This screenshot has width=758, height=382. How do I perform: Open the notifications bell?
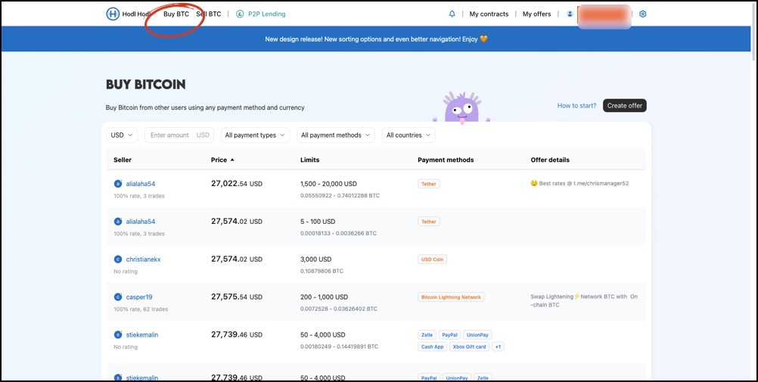[x=452, y=14]
